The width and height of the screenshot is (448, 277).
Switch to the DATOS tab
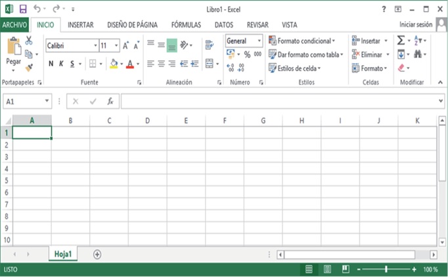tap(224, 25)
